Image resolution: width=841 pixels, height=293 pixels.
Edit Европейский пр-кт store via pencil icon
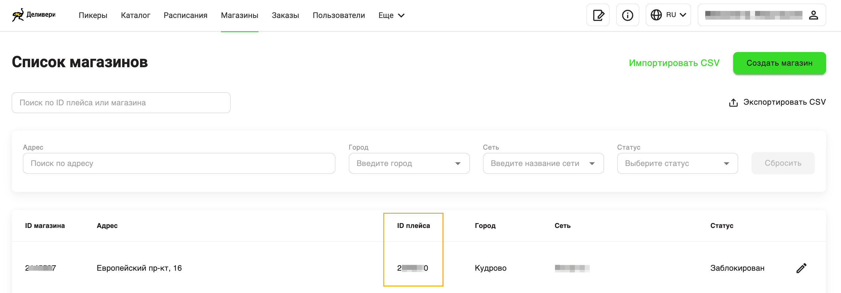coord(801,268)
